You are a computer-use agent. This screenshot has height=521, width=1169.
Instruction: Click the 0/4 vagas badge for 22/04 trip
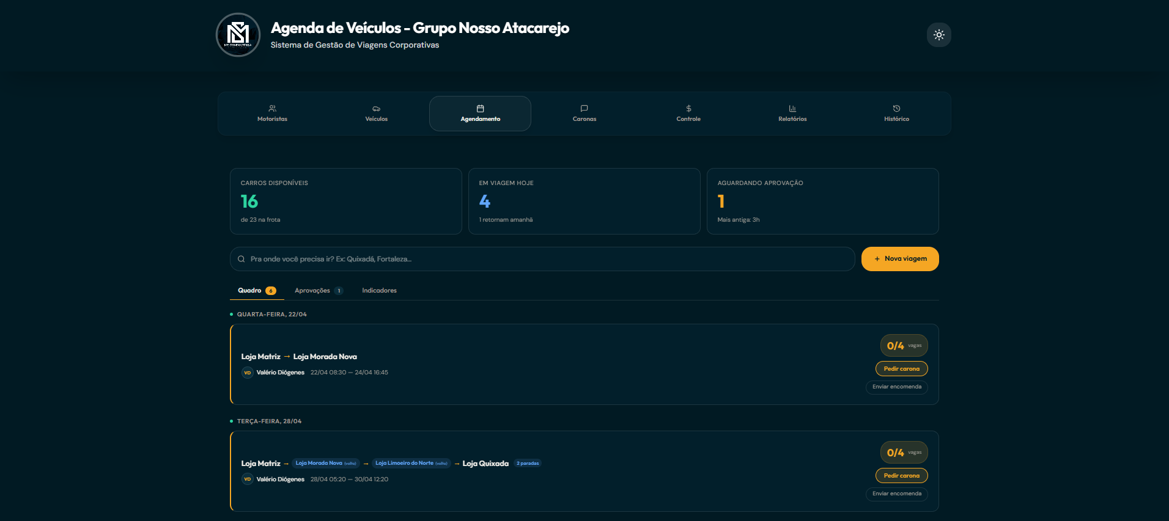click(x=904, y=346)
